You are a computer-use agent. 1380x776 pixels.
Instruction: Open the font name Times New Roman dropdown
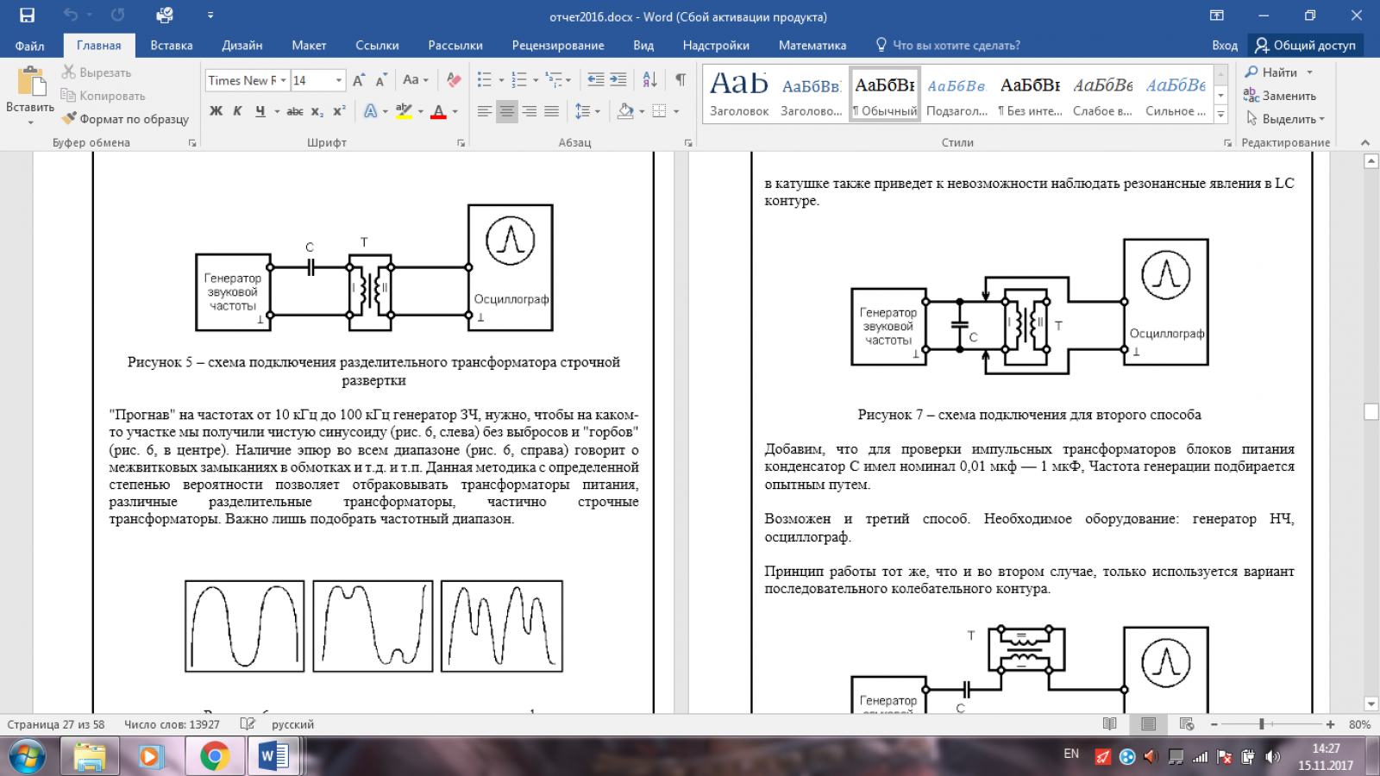283,80
